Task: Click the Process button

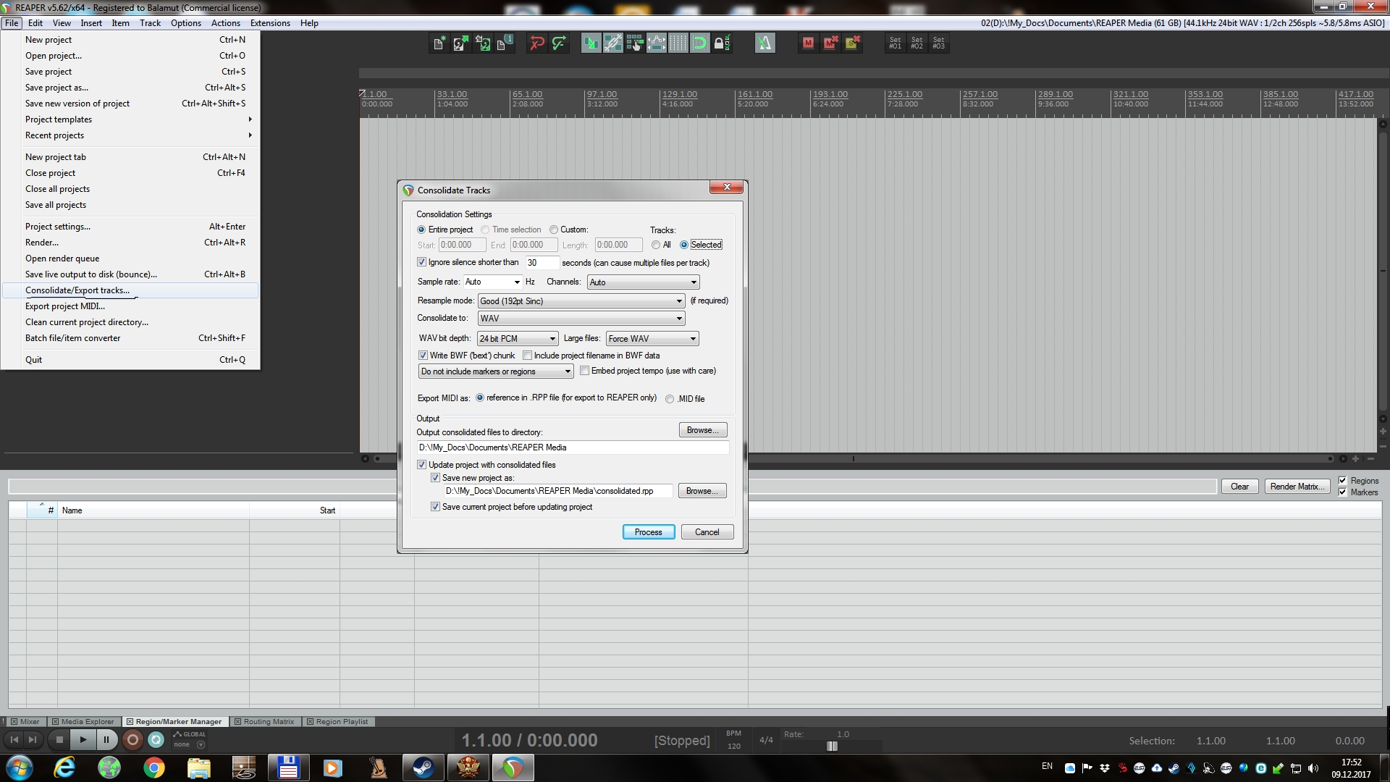Action: pyautogui.click(x=648, y=532)
